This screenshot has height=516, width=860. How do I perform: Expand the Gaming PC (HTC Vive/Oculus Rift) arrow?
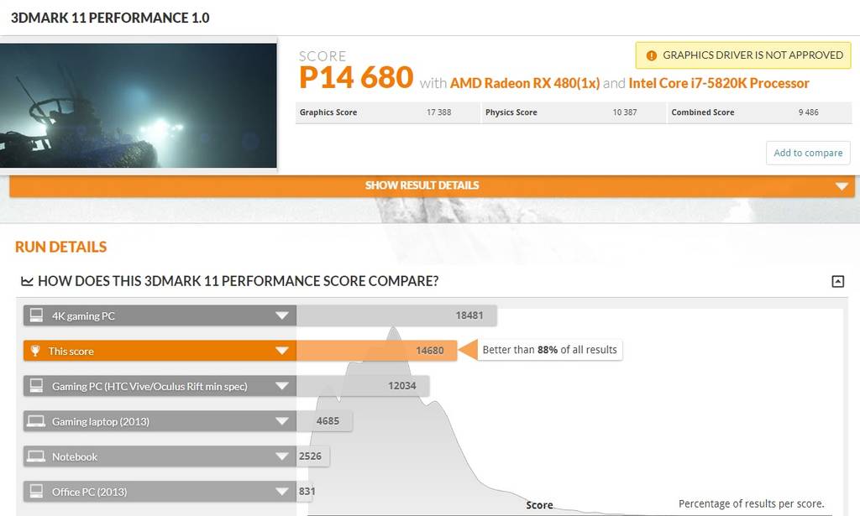point(282,386)
